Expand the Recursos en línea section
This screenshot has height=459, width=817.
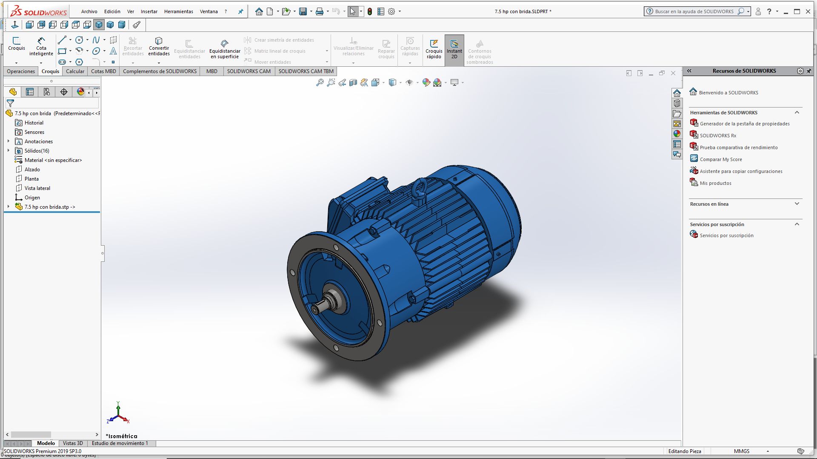(797, 204)
